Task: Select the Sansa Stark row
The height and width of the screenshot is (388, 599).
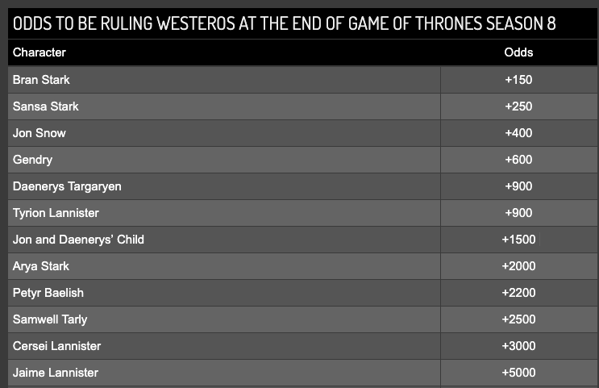Action: click(45, 106)
